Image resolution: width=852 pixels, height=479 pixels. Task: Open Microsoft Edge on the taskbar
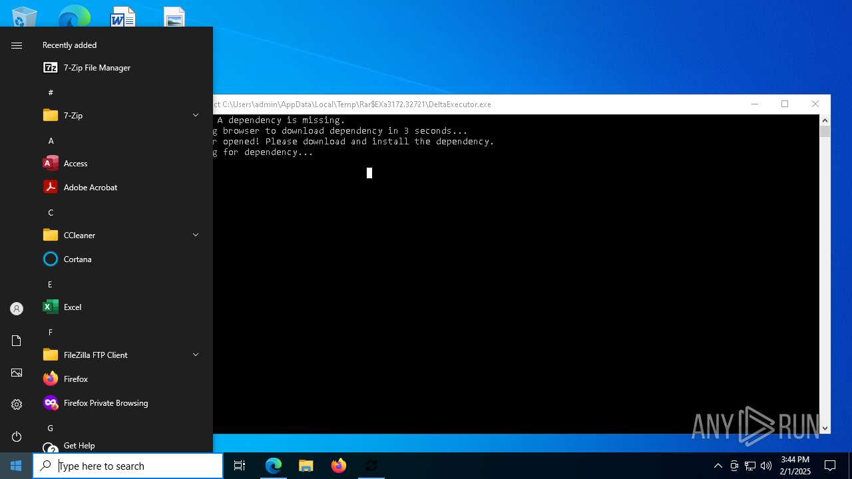[x=274, y=466]
